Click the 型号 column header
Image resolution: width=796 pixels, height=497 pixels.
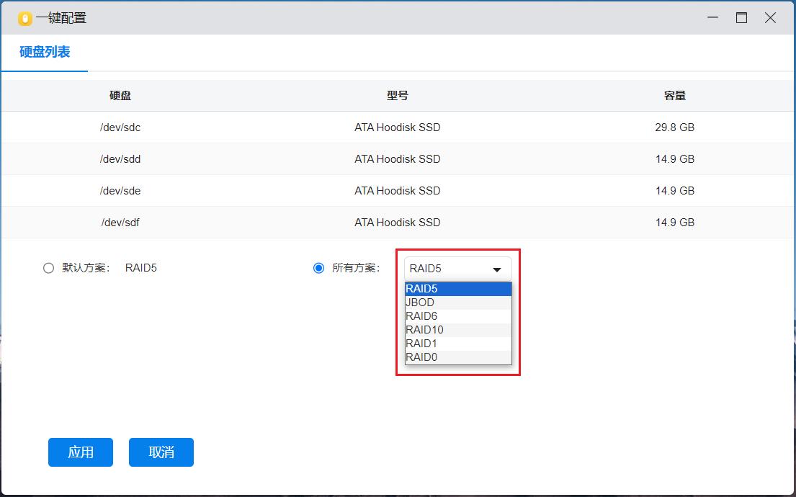(397, 96)
